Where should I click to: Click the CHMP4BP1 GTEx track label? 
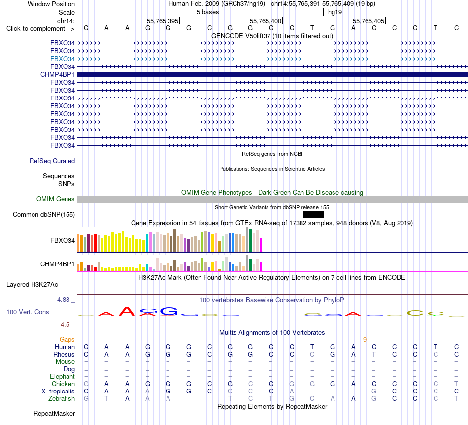57,264
